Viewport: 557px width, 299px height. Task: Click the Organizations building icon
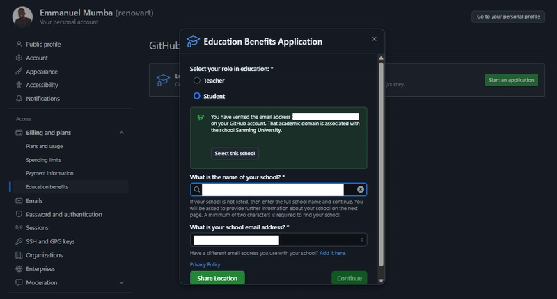(19, 255)
